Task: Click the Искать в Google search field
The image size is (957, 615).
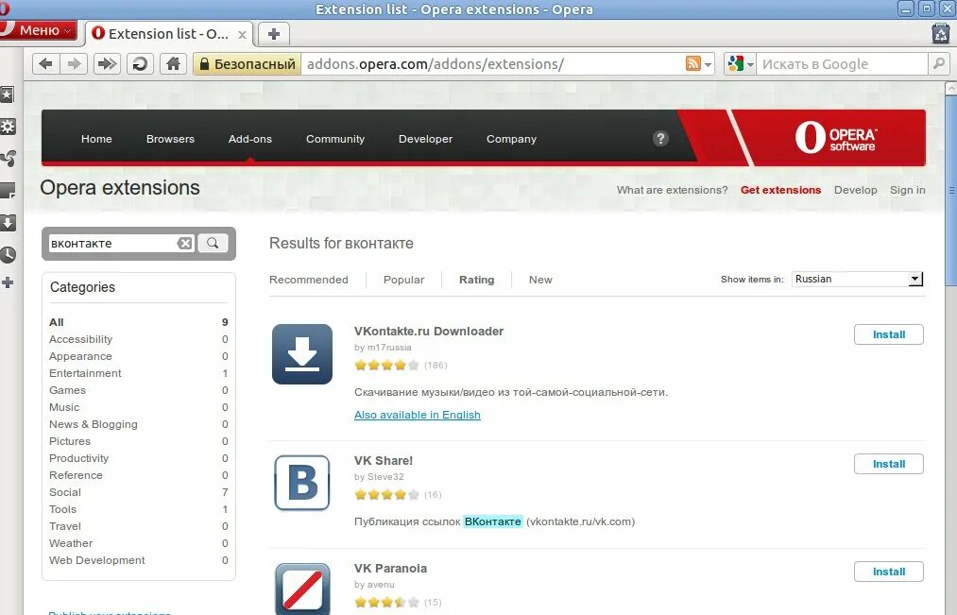Action: point(843,64)
